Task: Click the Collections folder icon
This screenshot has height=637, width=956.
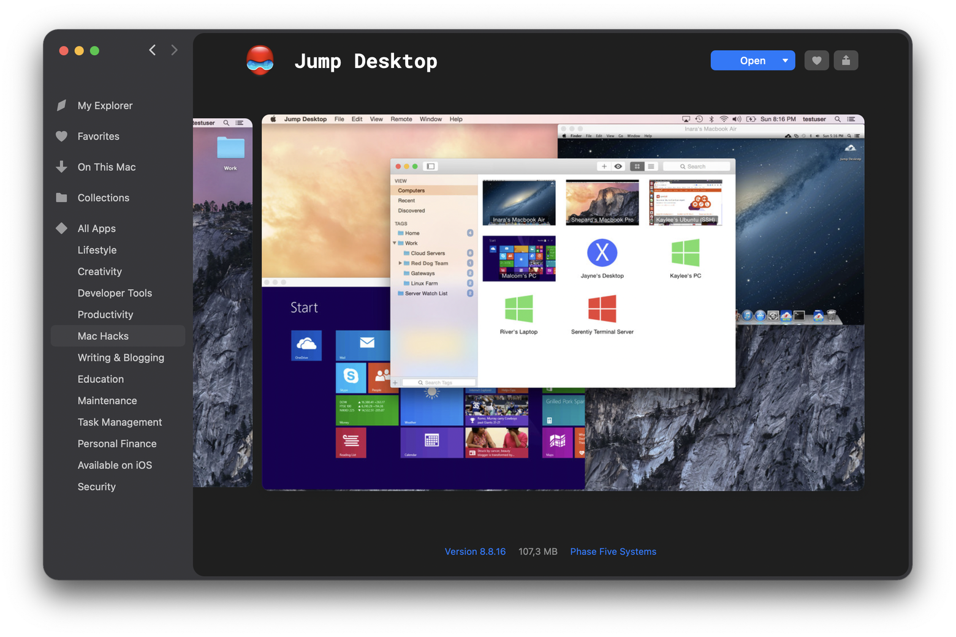Action: [61, 197]
